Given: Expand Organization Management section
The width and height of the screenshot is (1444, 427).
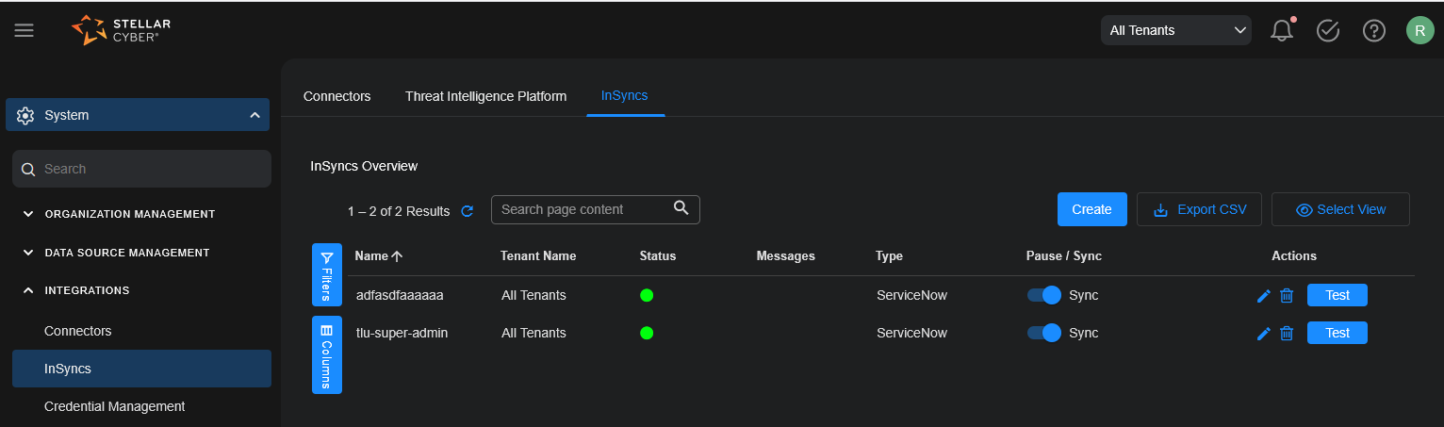Looking at the screenshot, I should [129, 214].
